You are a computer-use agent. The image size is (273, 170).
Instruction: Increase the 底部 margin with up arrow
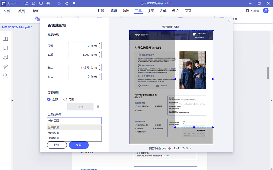[99, 53]
